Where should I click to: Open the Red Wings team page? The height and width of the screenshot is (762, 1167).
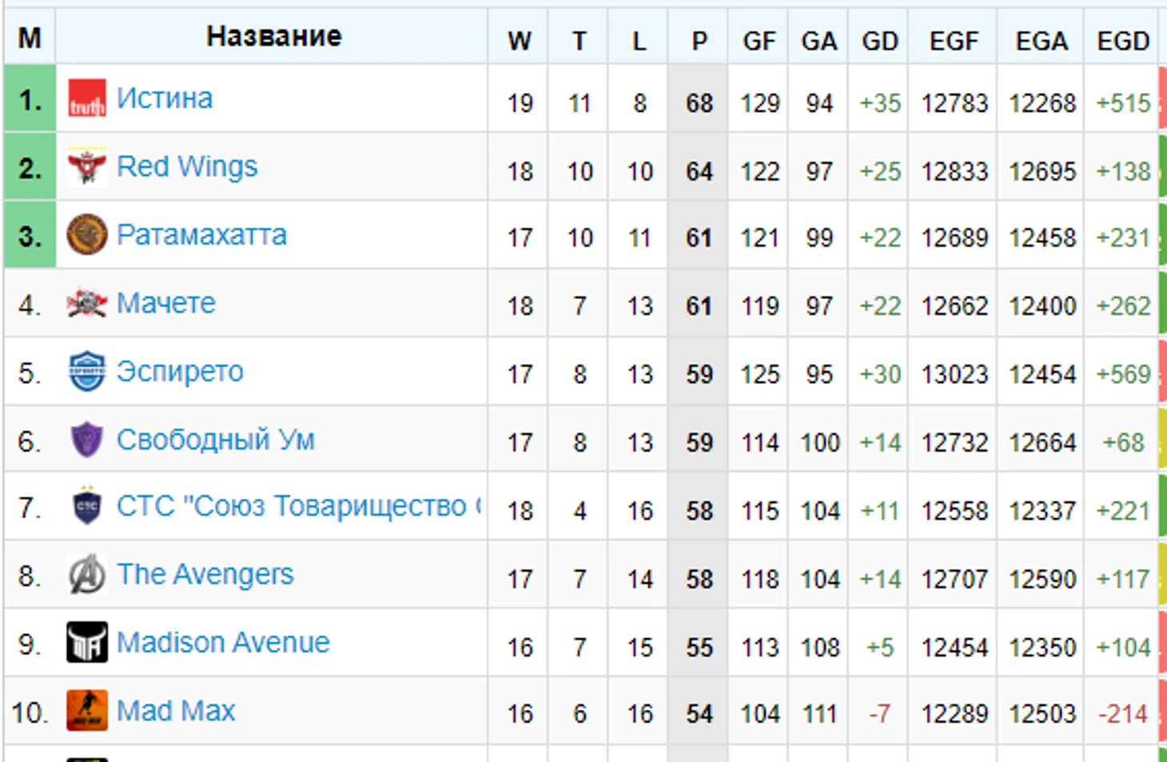[x=187, y=166]
